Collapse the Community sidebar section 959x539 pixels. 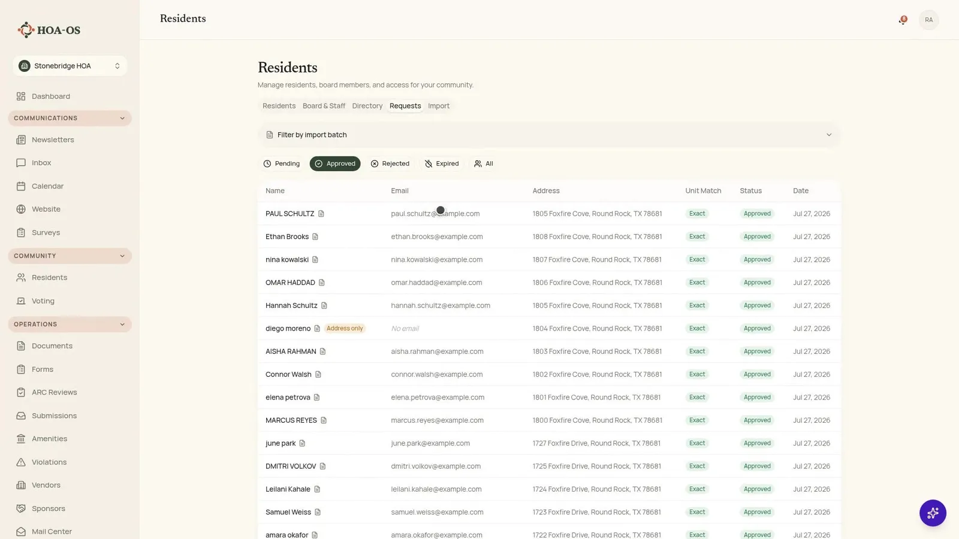[x=70, y=256]
